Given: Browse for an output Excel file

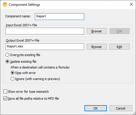Looking at the screenshot, I should (x=97, y=47).
